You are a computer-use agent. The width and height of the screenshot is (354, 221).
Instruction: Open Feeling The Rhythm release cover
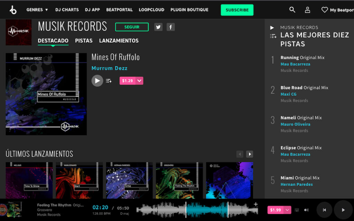[179, 180]
